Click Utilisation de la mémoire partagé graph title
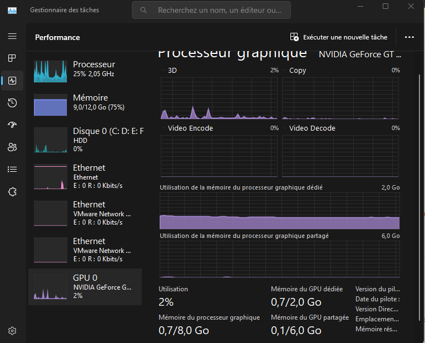Image resolution: width=425 pixels, height=343 pixels. (x=244, y=236)
